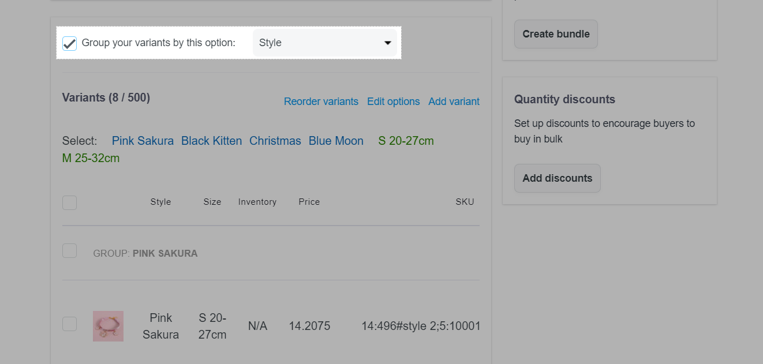Click the Reorder variants link
763x364 pixels.
click(321, 102)
